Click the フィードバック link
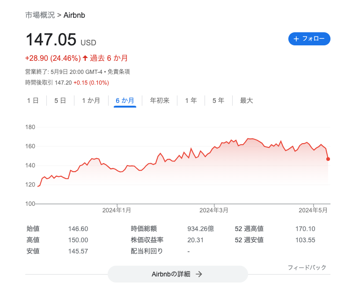This screenshot has width=352, height=290. coord(307,268)
